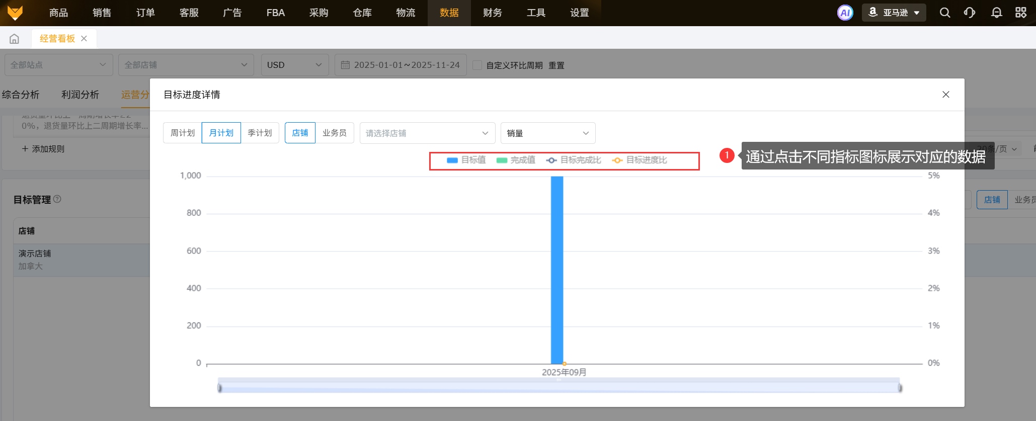Image resolution: width=1036 pixels, height=421 pixels.
Task: Open the customer support headset icon
Action: 970,13
